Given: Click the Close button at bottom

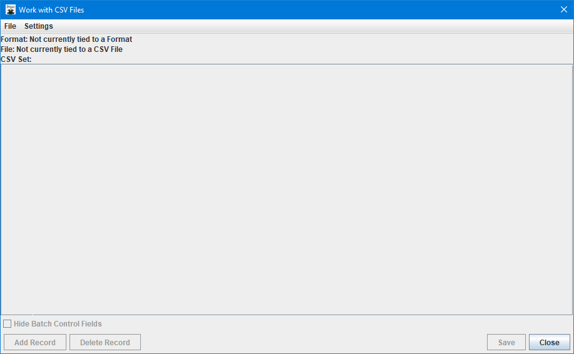Looking at the screenshot, I should [x=549, y=342].
